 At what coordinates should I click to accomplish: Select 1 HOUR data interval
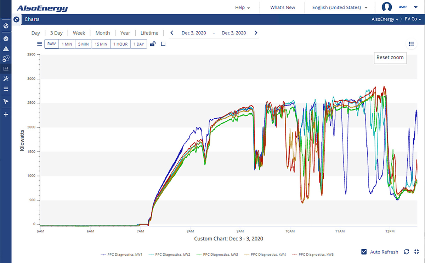[120, 44]
